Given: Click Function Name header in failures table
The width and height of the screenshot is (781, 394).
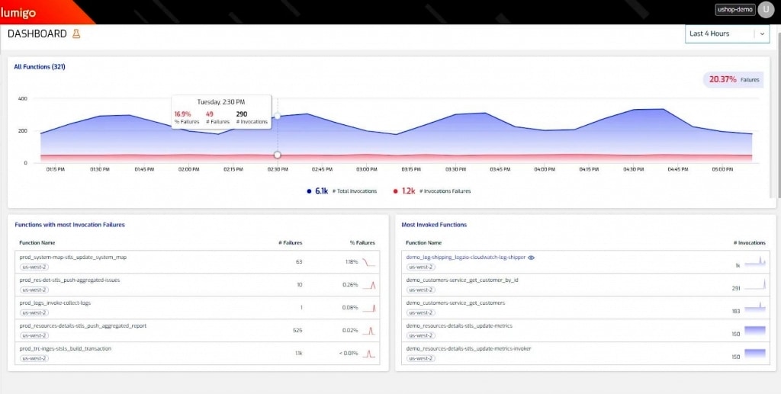Looking at the screenshot, I should click(37, 243).
